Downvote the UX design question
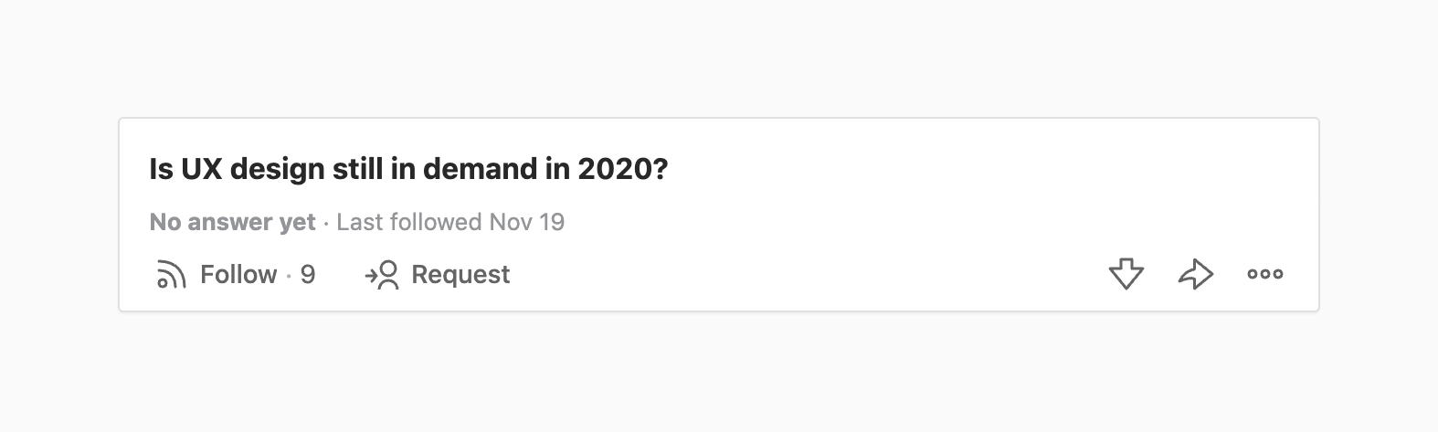This screenshot has width=1438, height=432. coord(1126,274)
